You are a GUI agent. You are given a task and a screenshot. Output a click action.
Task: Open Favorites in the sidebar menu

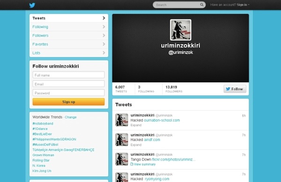(x=69, y=44)
